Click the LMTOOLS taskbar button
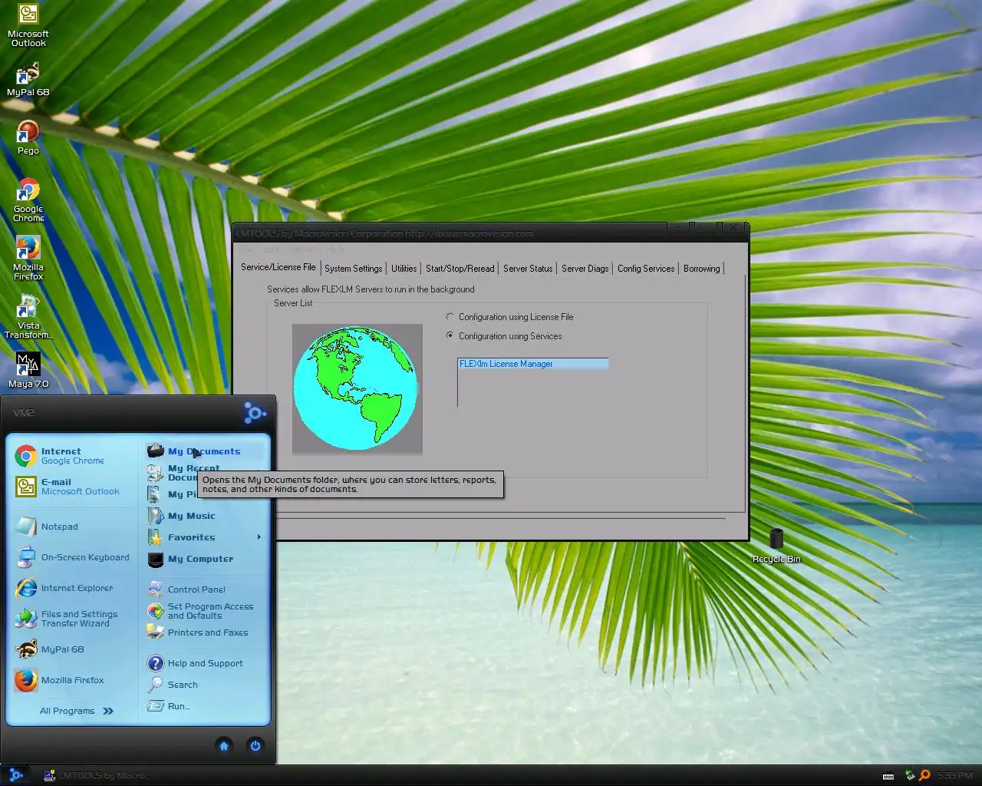 tap(97, 775)
